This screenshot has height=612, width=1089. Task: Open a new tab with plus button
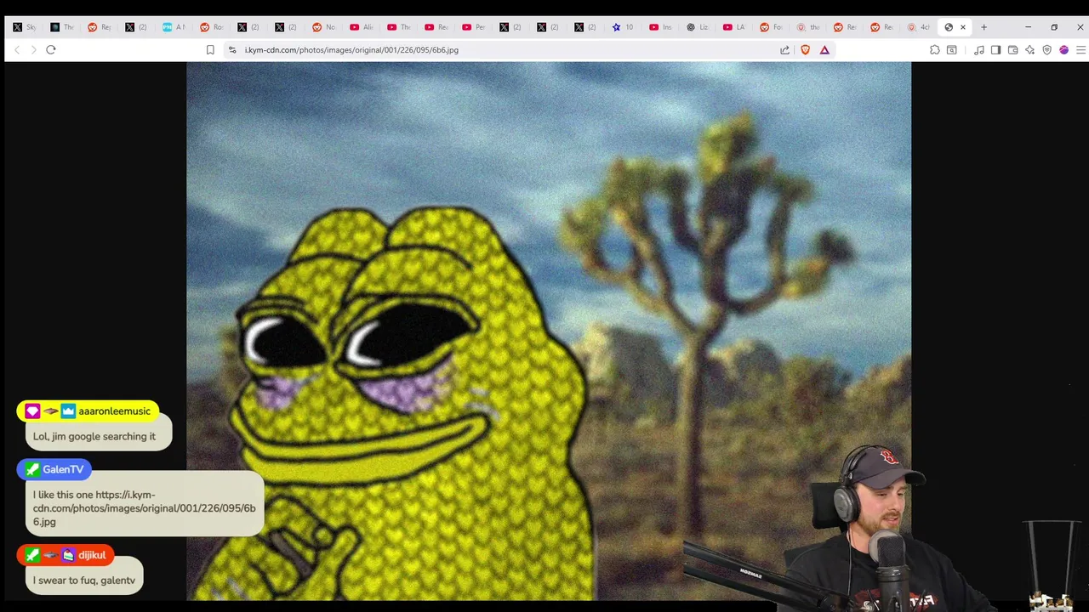(x=984, y=27)
